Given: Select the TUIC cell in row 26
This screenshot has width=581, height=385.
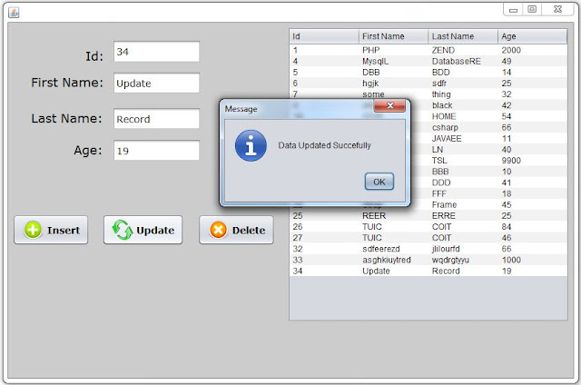Looking at the screenshot, I should pyautogui.click(x=393, y=227).
